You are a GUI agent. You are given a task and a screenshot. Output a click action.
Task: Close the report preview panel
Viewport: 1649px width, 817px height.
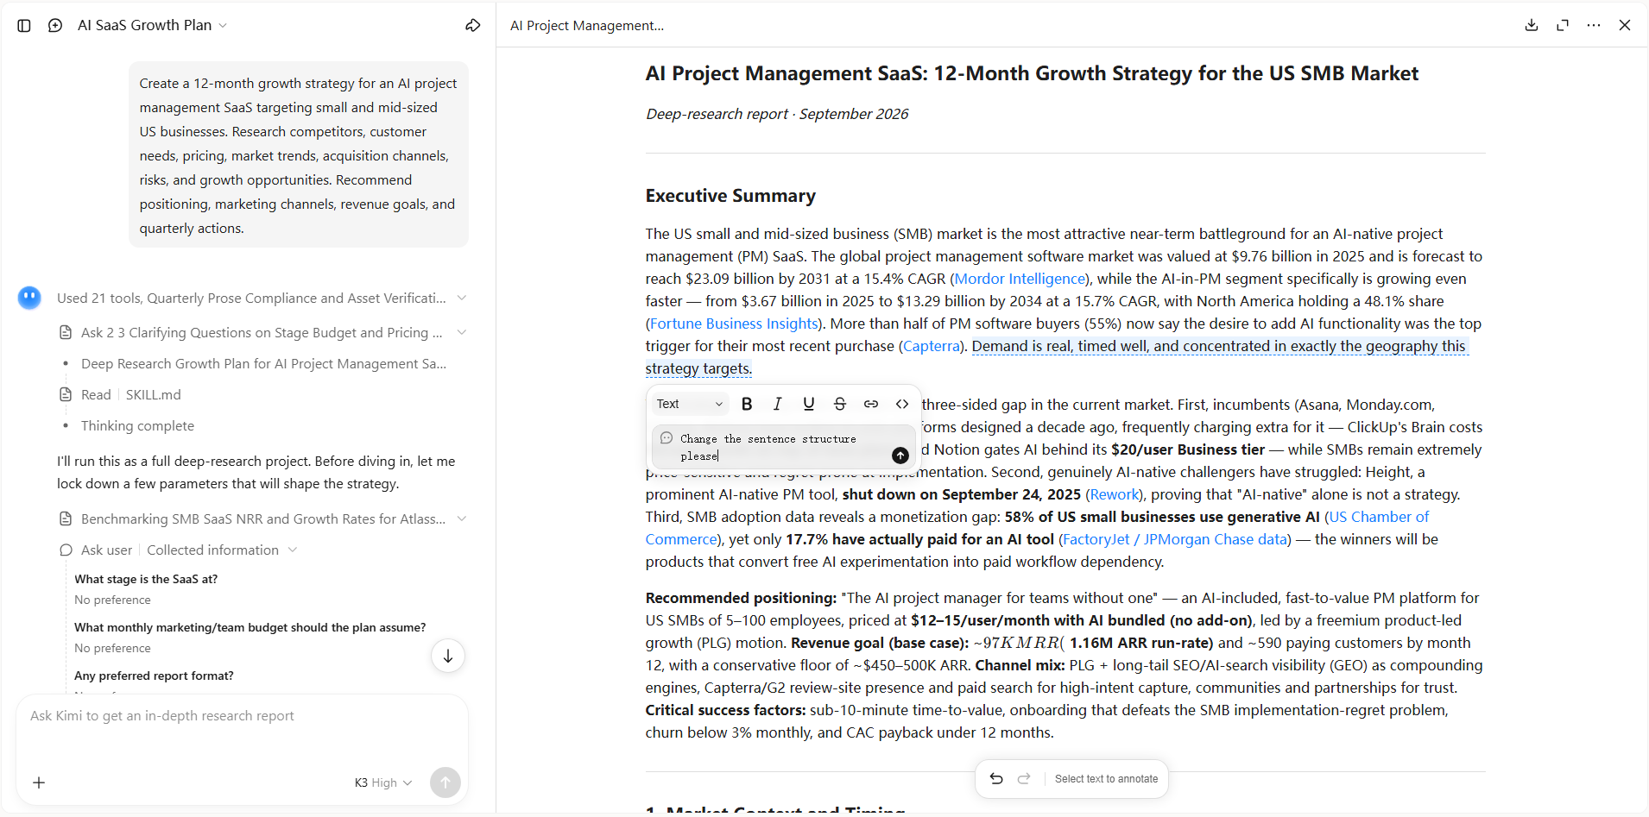point(1625,25)
